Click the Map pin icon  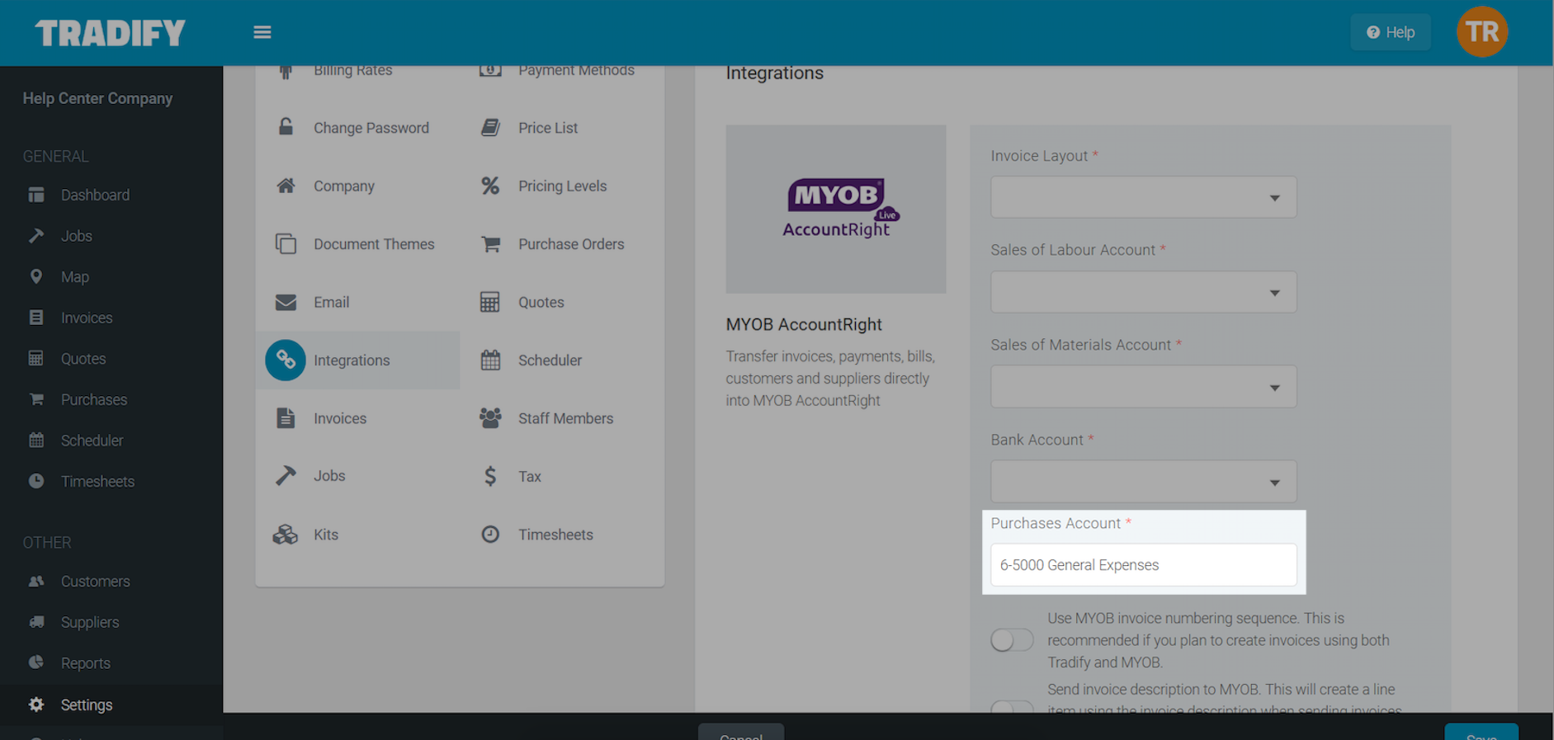tap(36, 276)
